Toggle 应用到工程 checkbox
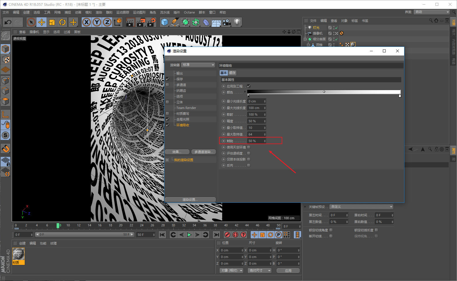This screenshot has height=281, width=457. pyautogui.click(x=249, y=86)
